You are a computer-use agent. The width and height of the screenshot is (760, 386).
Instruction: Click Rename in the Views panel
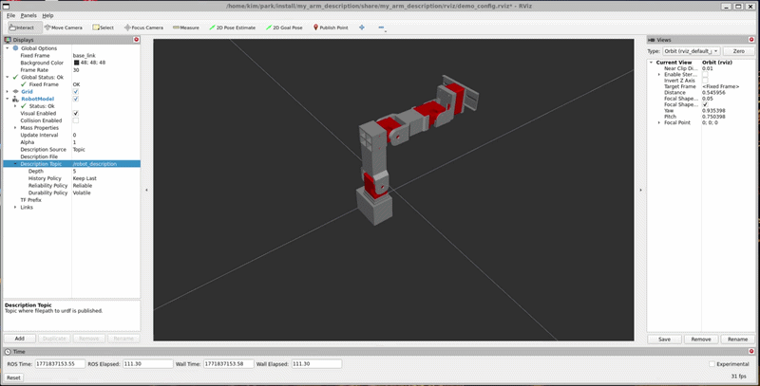pyautogui.click(x=738, y=340)
